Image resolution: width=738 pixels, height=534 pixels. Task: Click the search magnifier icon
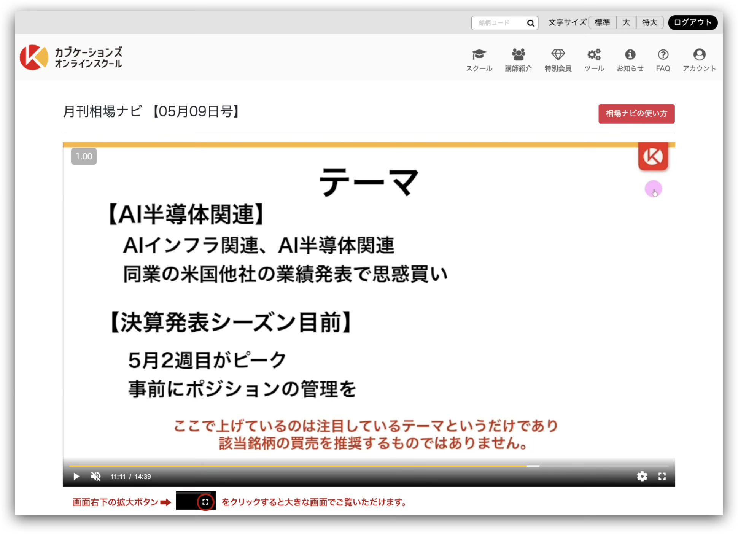coord(530,23)
